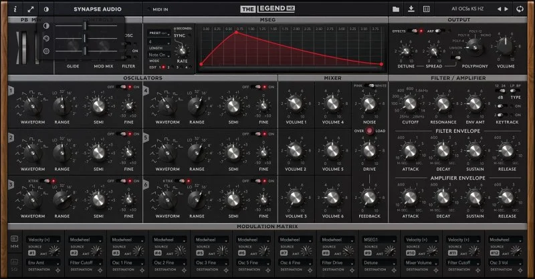Go to next preset arrow

click(506, 9)
